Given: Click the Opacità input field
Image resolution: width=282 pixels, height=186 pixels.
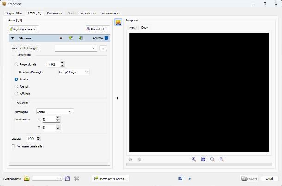Looking at the screenshot, I should tap(31, 138).
